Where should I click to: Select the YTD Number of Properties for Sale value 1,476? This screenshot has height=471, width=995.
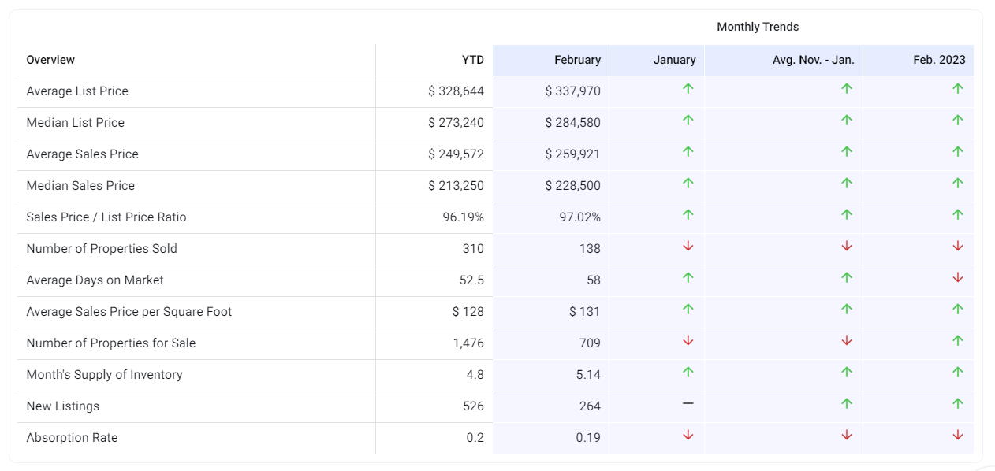point(468,343)
